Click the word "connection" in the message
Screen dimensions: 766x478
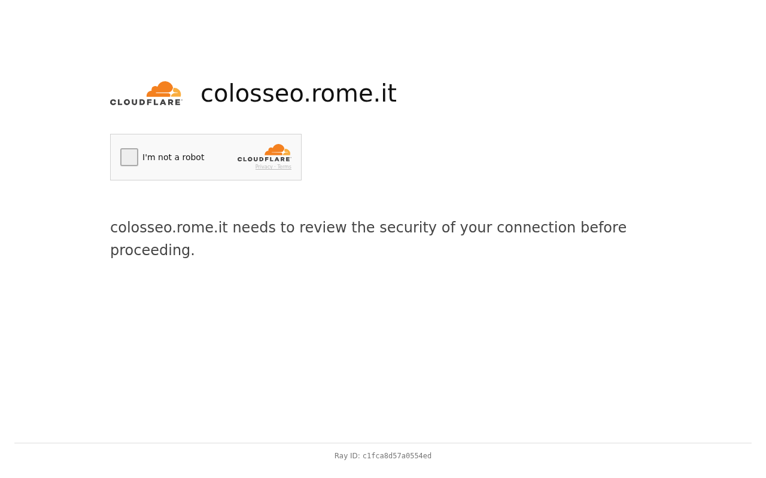click(536, 228)
